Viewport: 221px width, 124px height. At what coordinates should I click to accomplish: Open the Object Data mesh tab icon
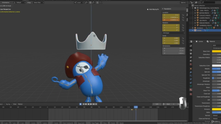click(x=191, y=86)
